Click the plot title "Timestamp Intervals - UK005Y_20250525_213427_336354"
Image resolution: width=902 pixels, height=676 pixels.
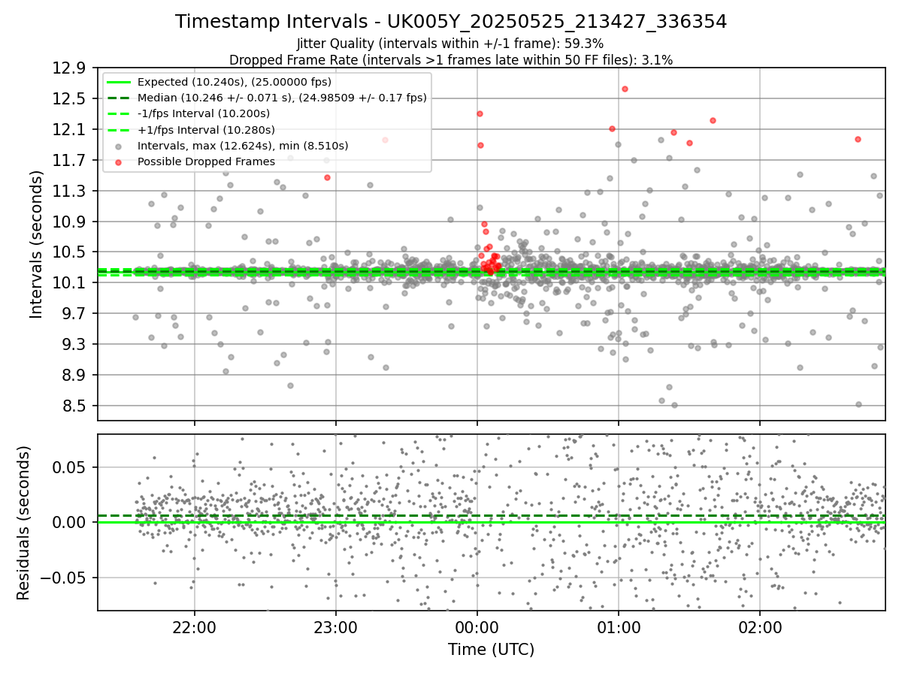(451, 22)
